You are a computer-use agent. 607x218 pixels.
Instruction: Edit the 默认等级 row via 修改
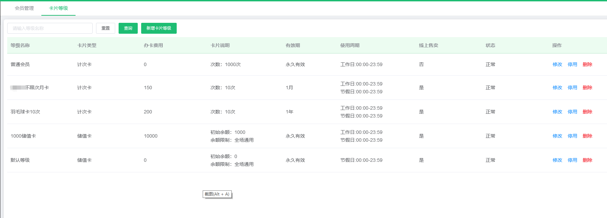point(557,160)
